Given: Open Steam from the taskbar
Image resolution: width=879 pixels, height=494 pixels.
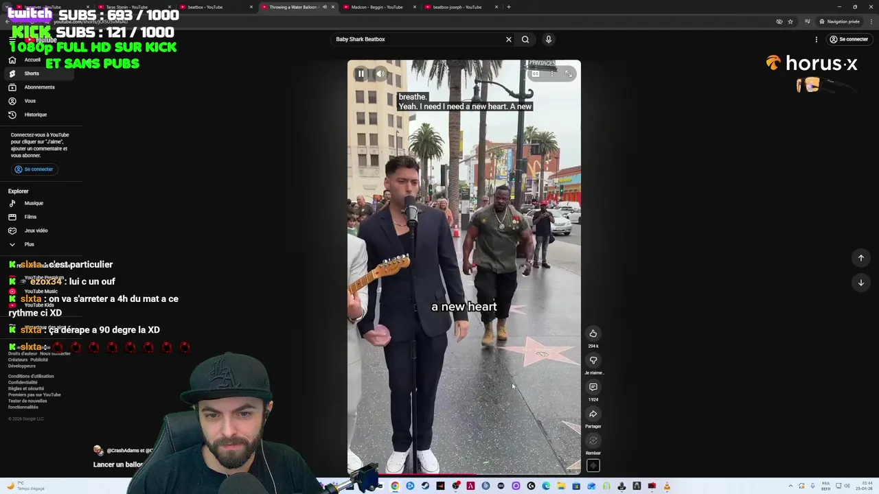Looking at the screenshot, I should click(425, 486).
